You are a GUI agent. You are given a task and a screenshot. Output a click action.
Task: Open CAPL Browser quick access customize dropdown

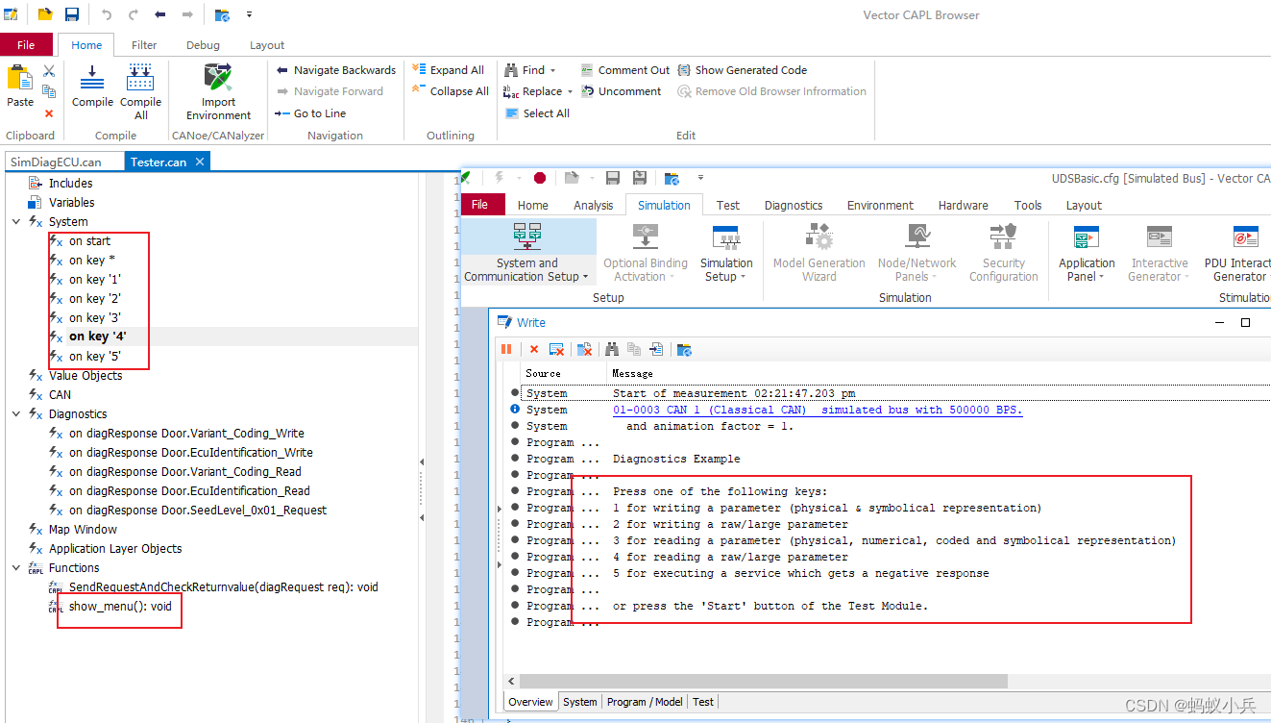coord(250,14)
